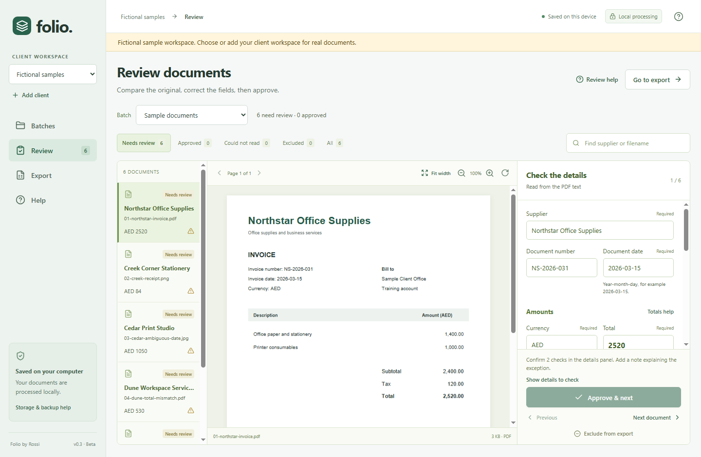Screen dimensions: 701x457
Task: Select Creek Corner Stationery document
Action: [x=159, y=272]
